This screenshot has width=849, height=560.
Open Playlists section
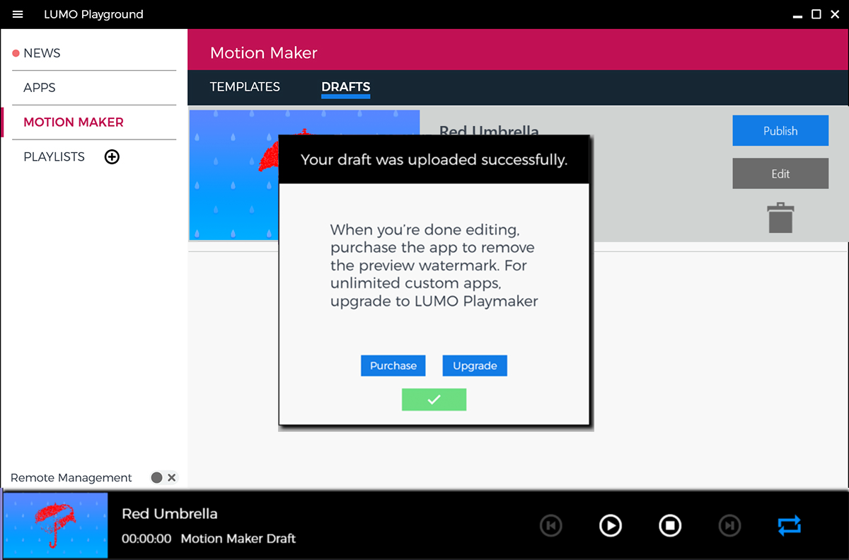click(54, 157)
